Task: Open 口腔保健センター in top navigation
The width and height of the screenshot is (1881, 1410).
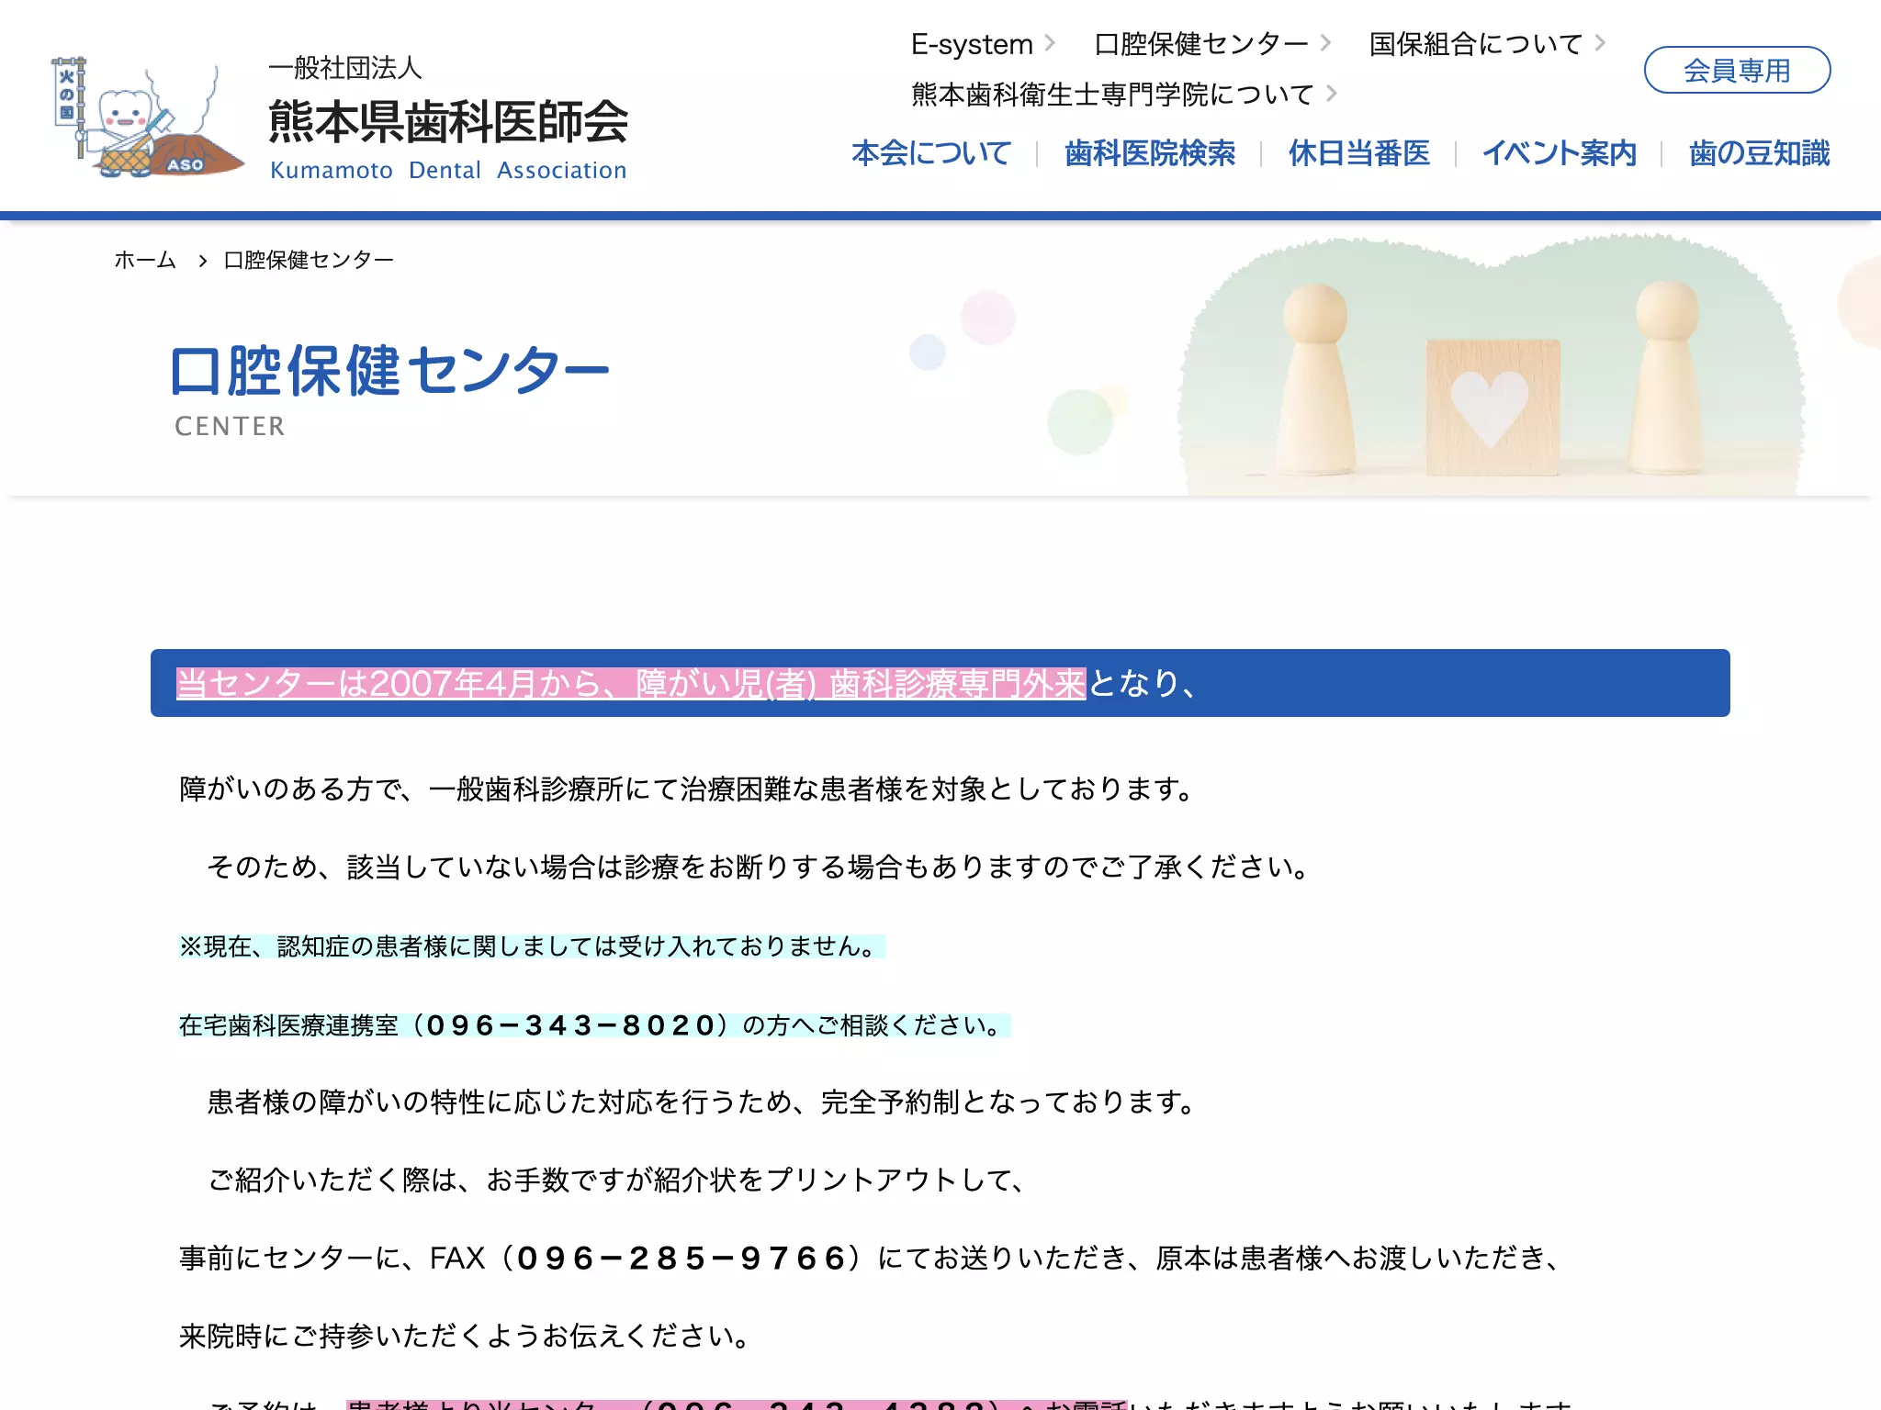Action: point(1201,44)
